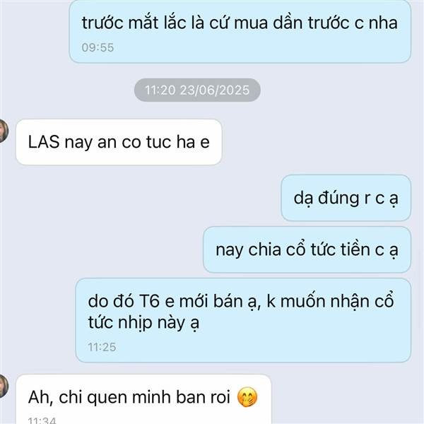Image resolution: width=424 pixels, height=424 pixels.
Task: Select the 'dạ đúng r c ạ' message bubble
Action: coord(346,198)
